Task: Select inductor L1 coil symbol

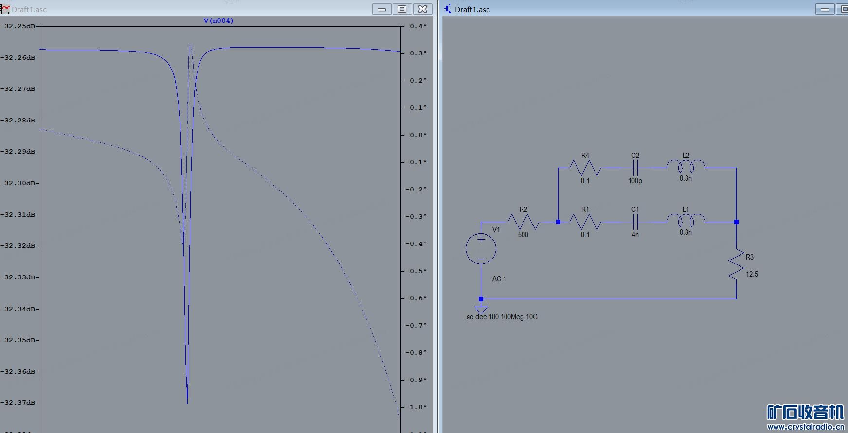Action: 686,221
